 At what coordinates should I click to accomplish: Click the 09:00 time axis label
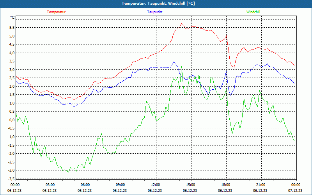click(x=121, y=185)
